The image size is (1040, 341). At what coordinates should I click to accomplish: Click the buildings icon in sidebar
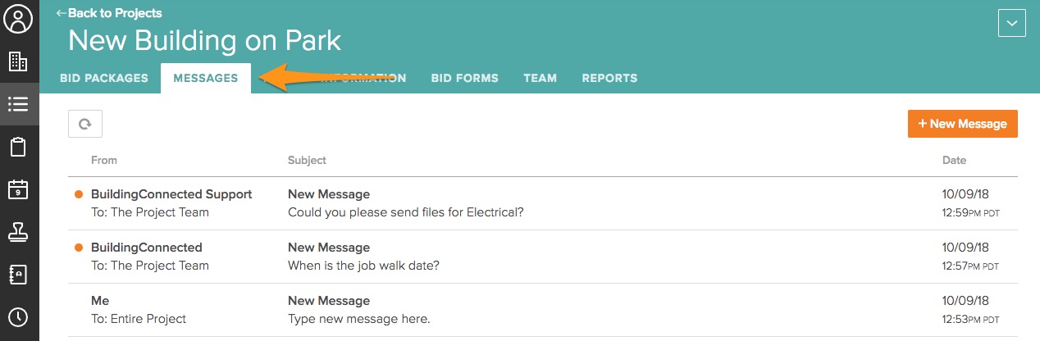18,61
